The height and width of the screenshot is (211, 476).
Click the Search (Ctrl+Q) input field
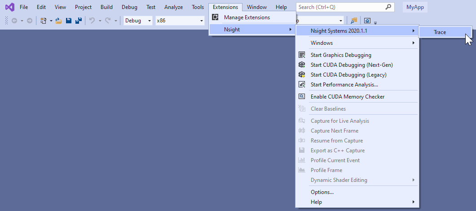[345, 7]
